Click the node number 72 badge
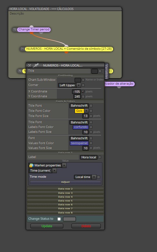 point(15,29)
